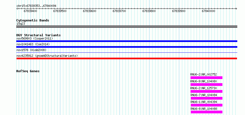Click the right arrowhead of the ruler

tap(236, 9)
